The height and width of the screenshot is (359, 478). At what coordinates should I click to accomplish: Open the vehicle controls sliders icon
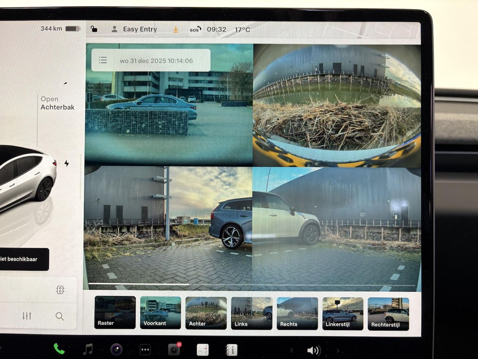(27, 316)
